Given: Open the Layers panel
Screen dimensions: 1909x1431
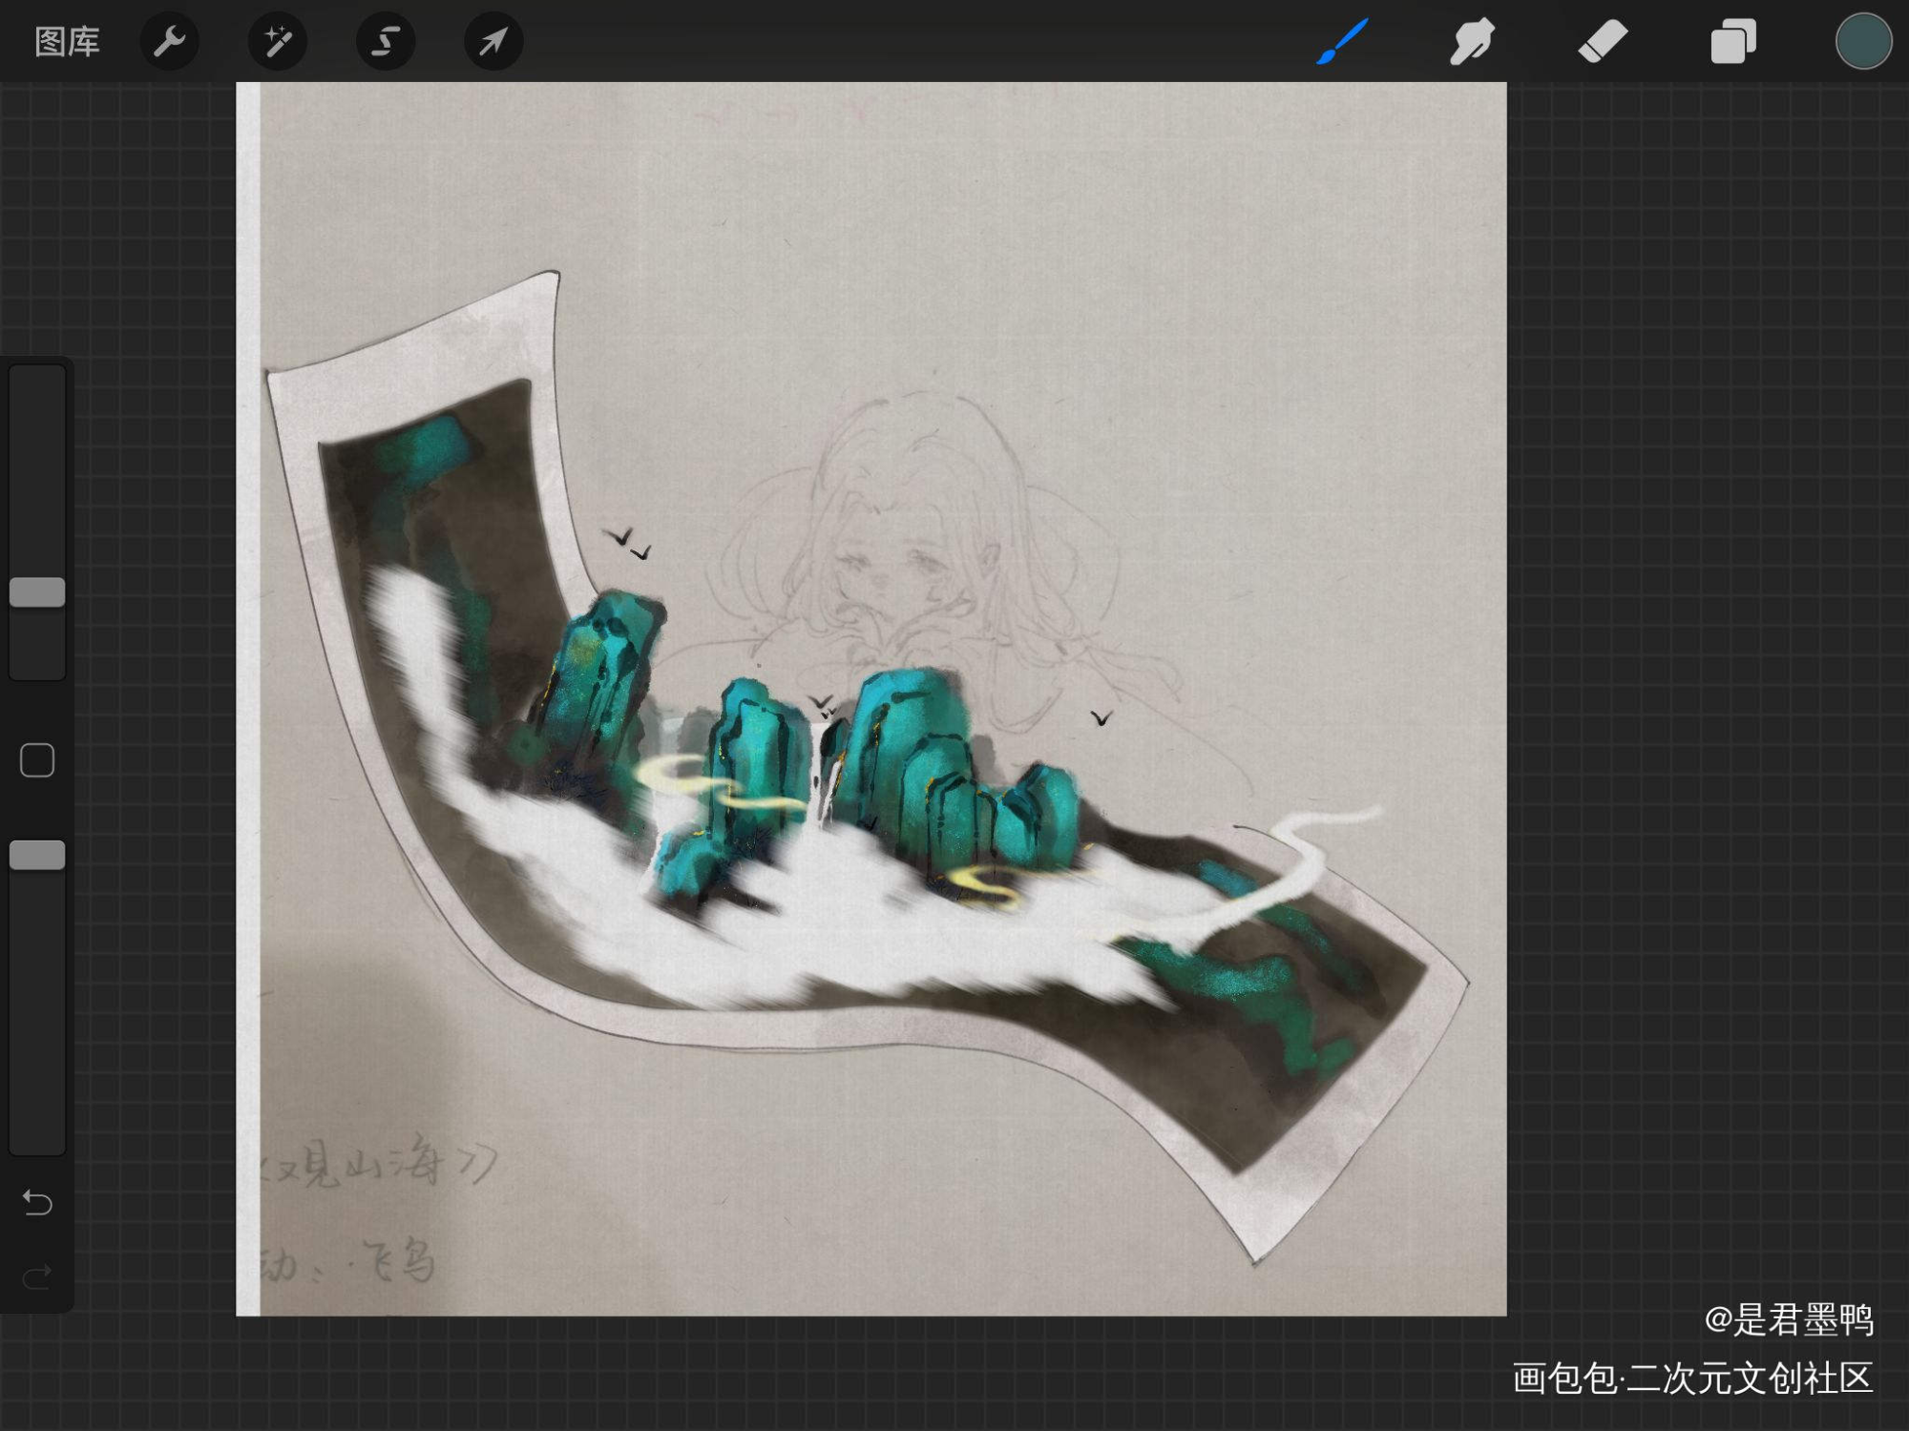Looking at the screenshot, I should tap(1732, 42).
